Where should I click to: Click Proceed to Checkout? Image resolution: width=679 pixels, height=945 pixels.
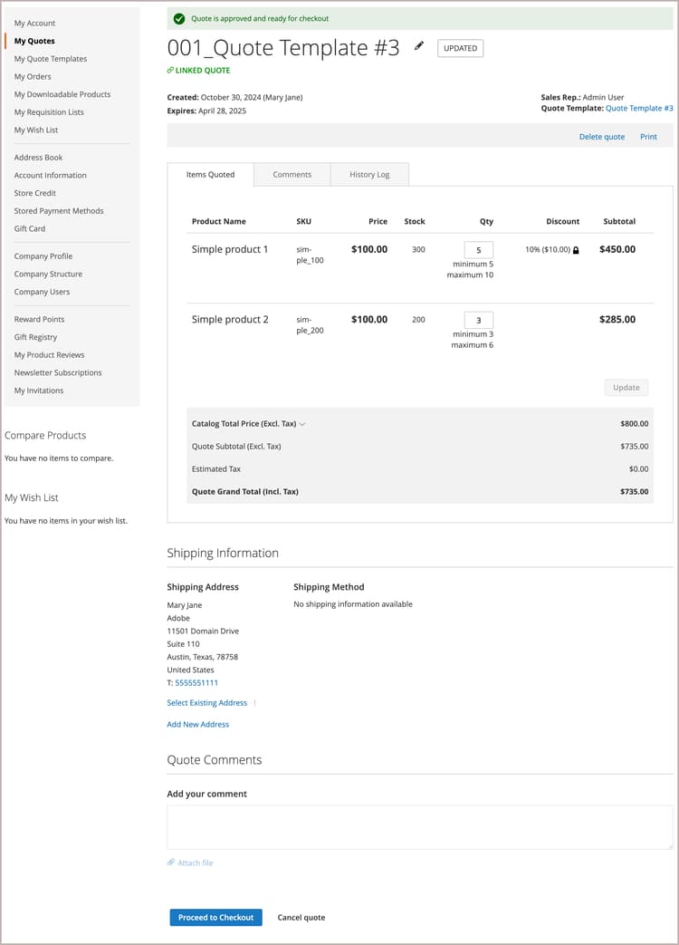click(215, 917)
